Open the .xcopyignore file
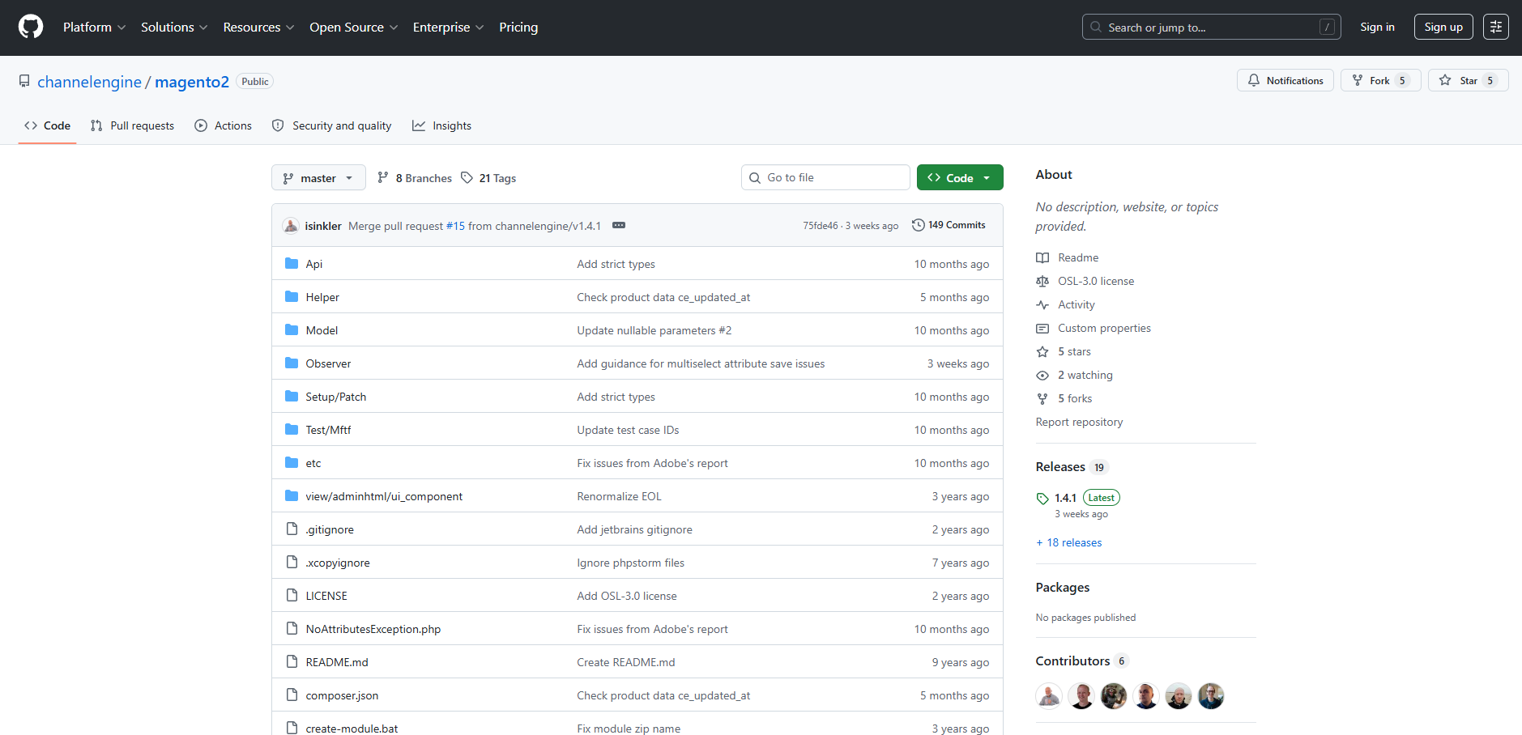Screen dimensions: 1522x735 [x=338, y=563]
